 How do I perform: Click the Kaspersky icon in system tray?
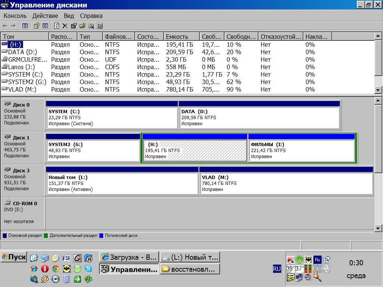(291, 259)
